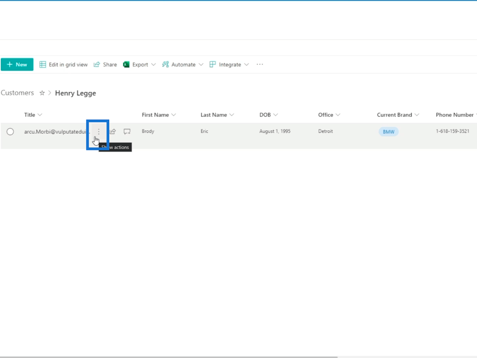Click the Export Excel icon

point(126,64)
